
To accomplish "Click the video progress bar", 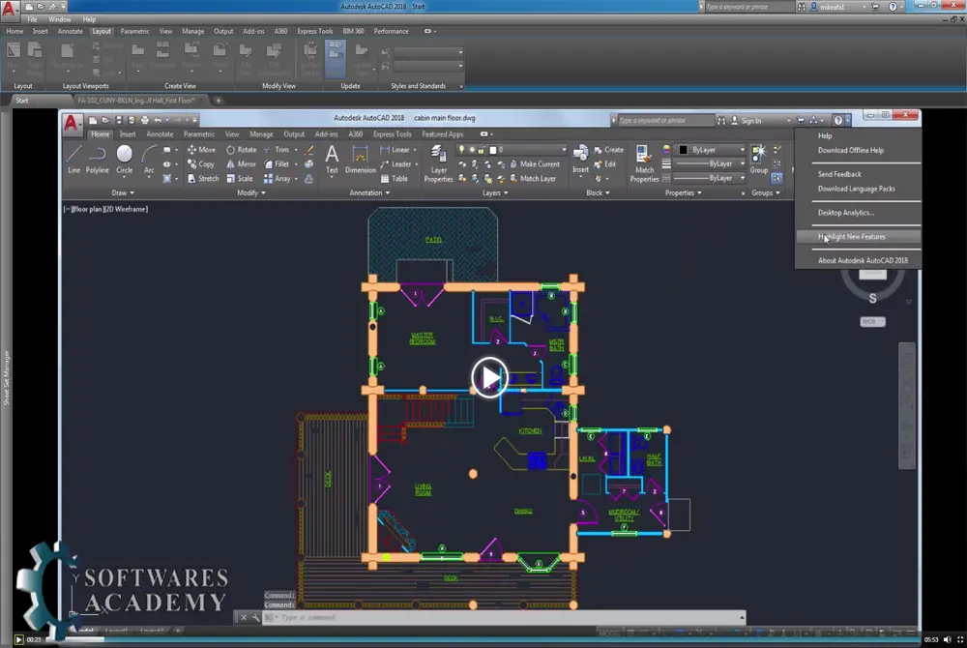I will (x=483, y=639).
